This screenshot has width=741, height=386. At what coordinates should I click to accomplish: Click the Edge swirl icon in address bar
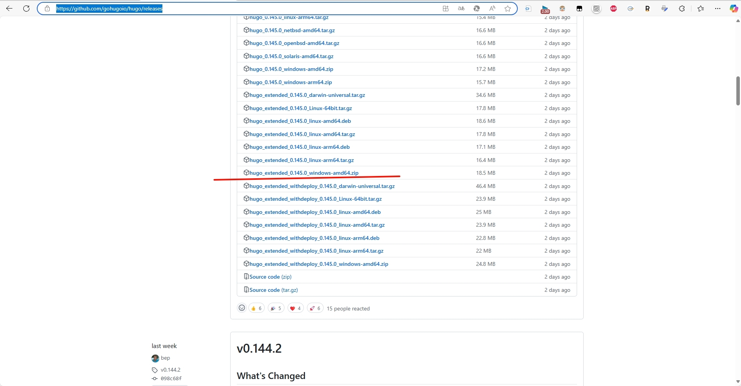point(477,9)
